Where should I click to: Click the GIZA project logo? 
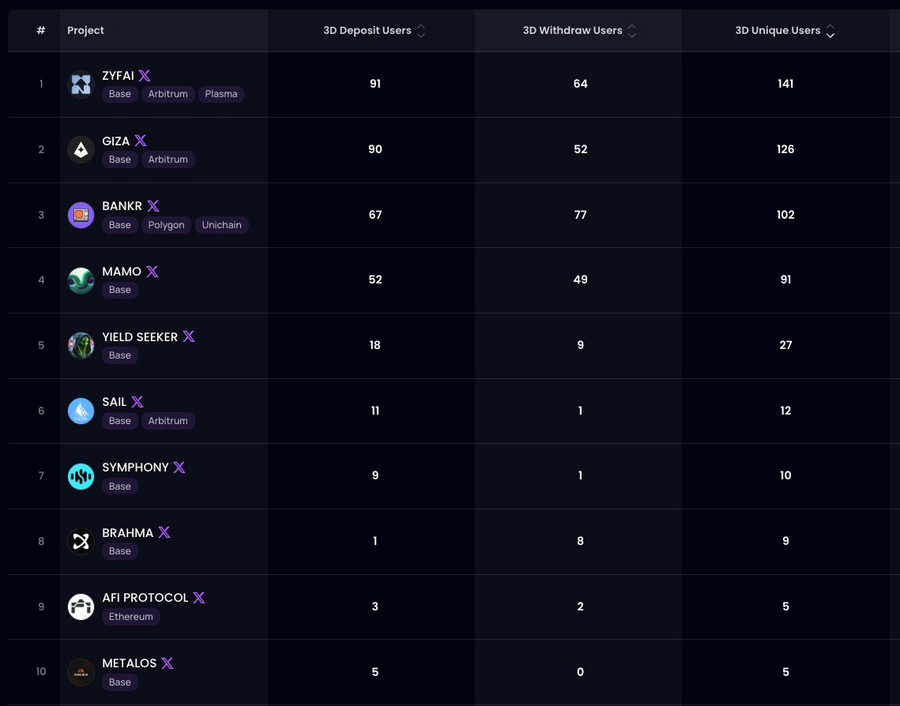point(81,150)
